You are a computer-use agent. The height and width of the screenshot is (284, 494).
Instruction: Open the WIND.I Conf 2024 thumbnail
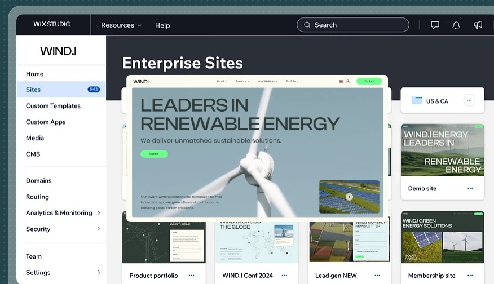pos(257,242)
